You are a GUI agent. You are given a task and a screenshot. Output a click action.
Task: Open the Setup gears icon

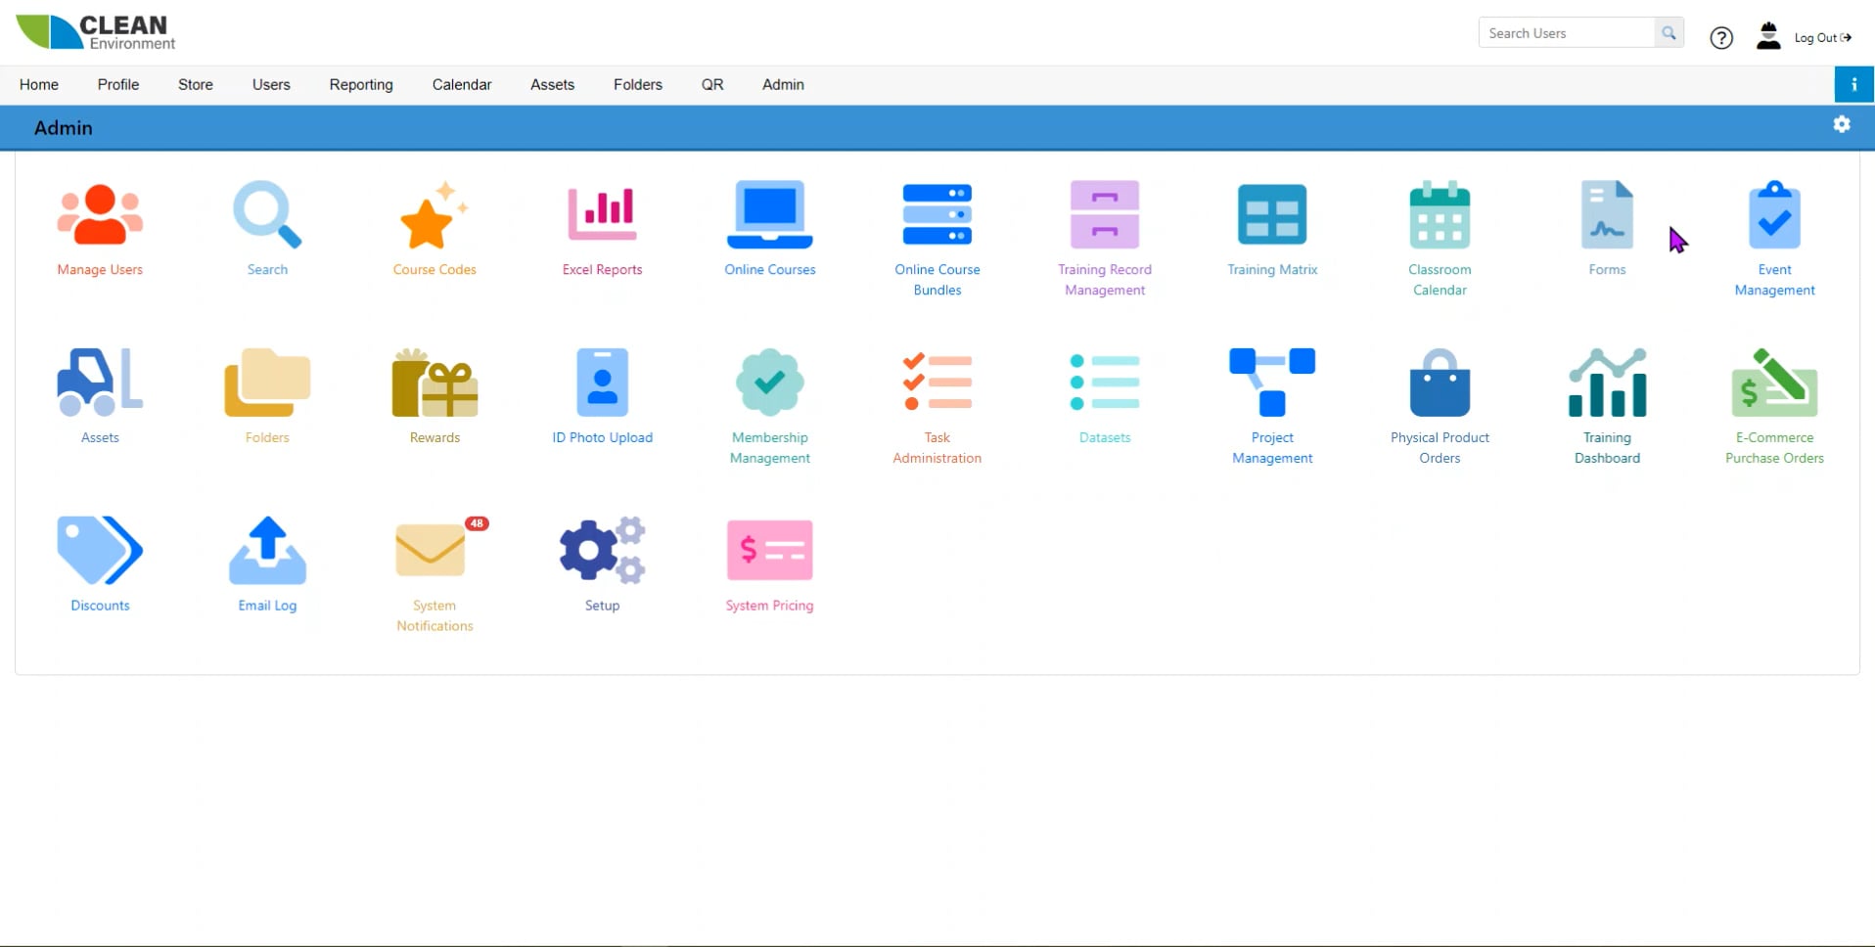point(603,551)
